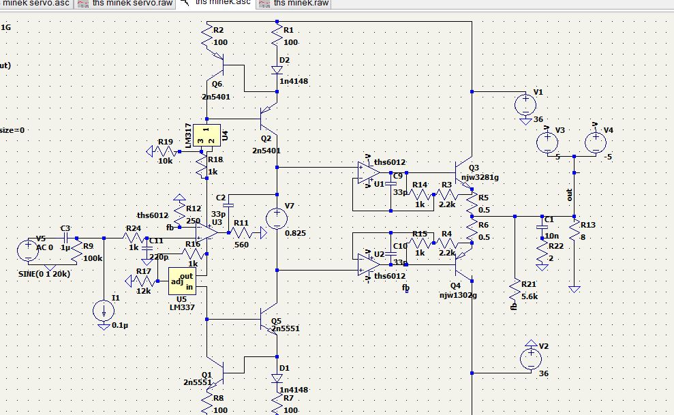
Task: Select resistor R24 symbol
Action: [x=134, y=238]
